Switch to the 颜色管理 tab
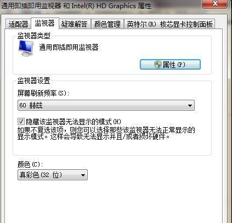 click(x=107, y=24)
